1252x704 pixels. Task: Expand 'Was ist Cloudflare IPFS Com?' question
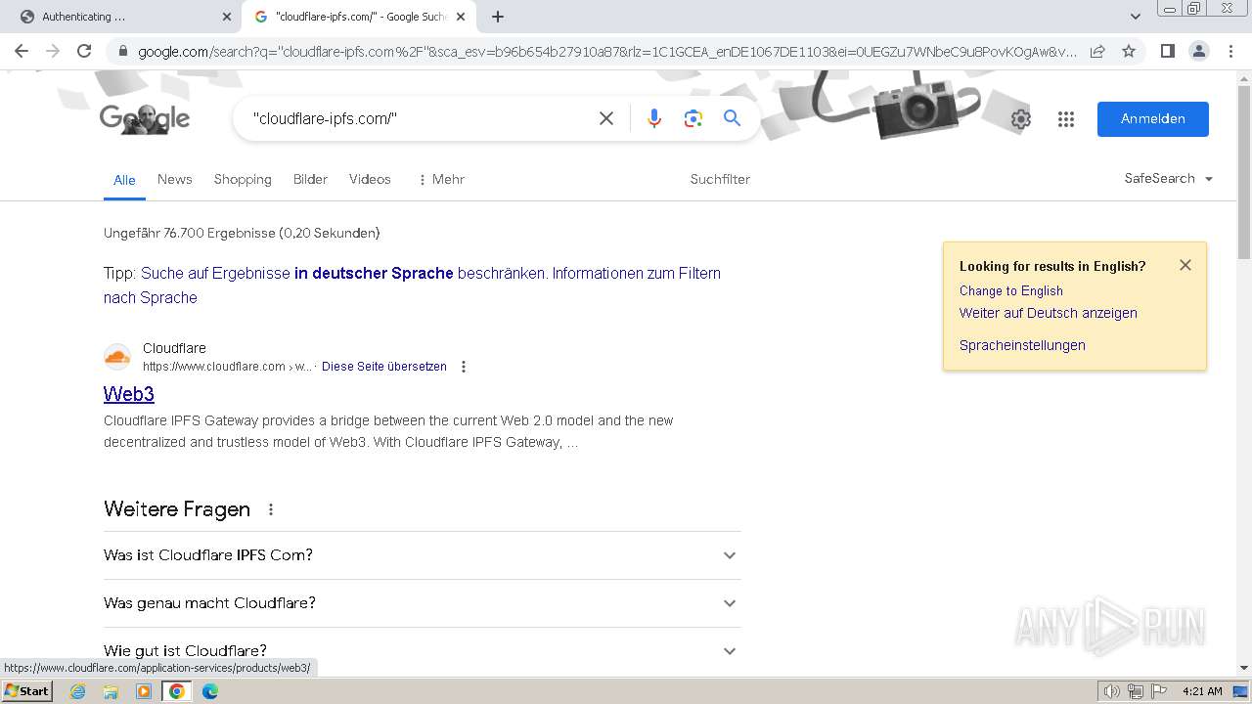[x=422, y=555]
